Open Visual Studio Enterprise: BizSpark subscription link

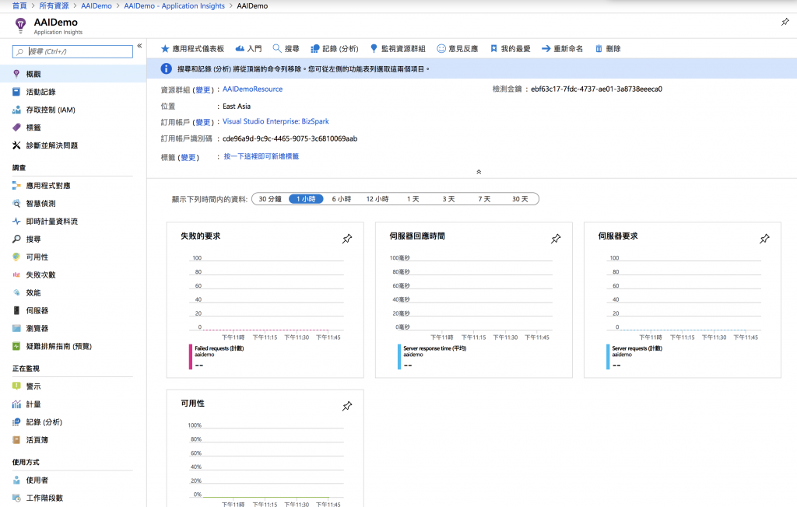276,121
